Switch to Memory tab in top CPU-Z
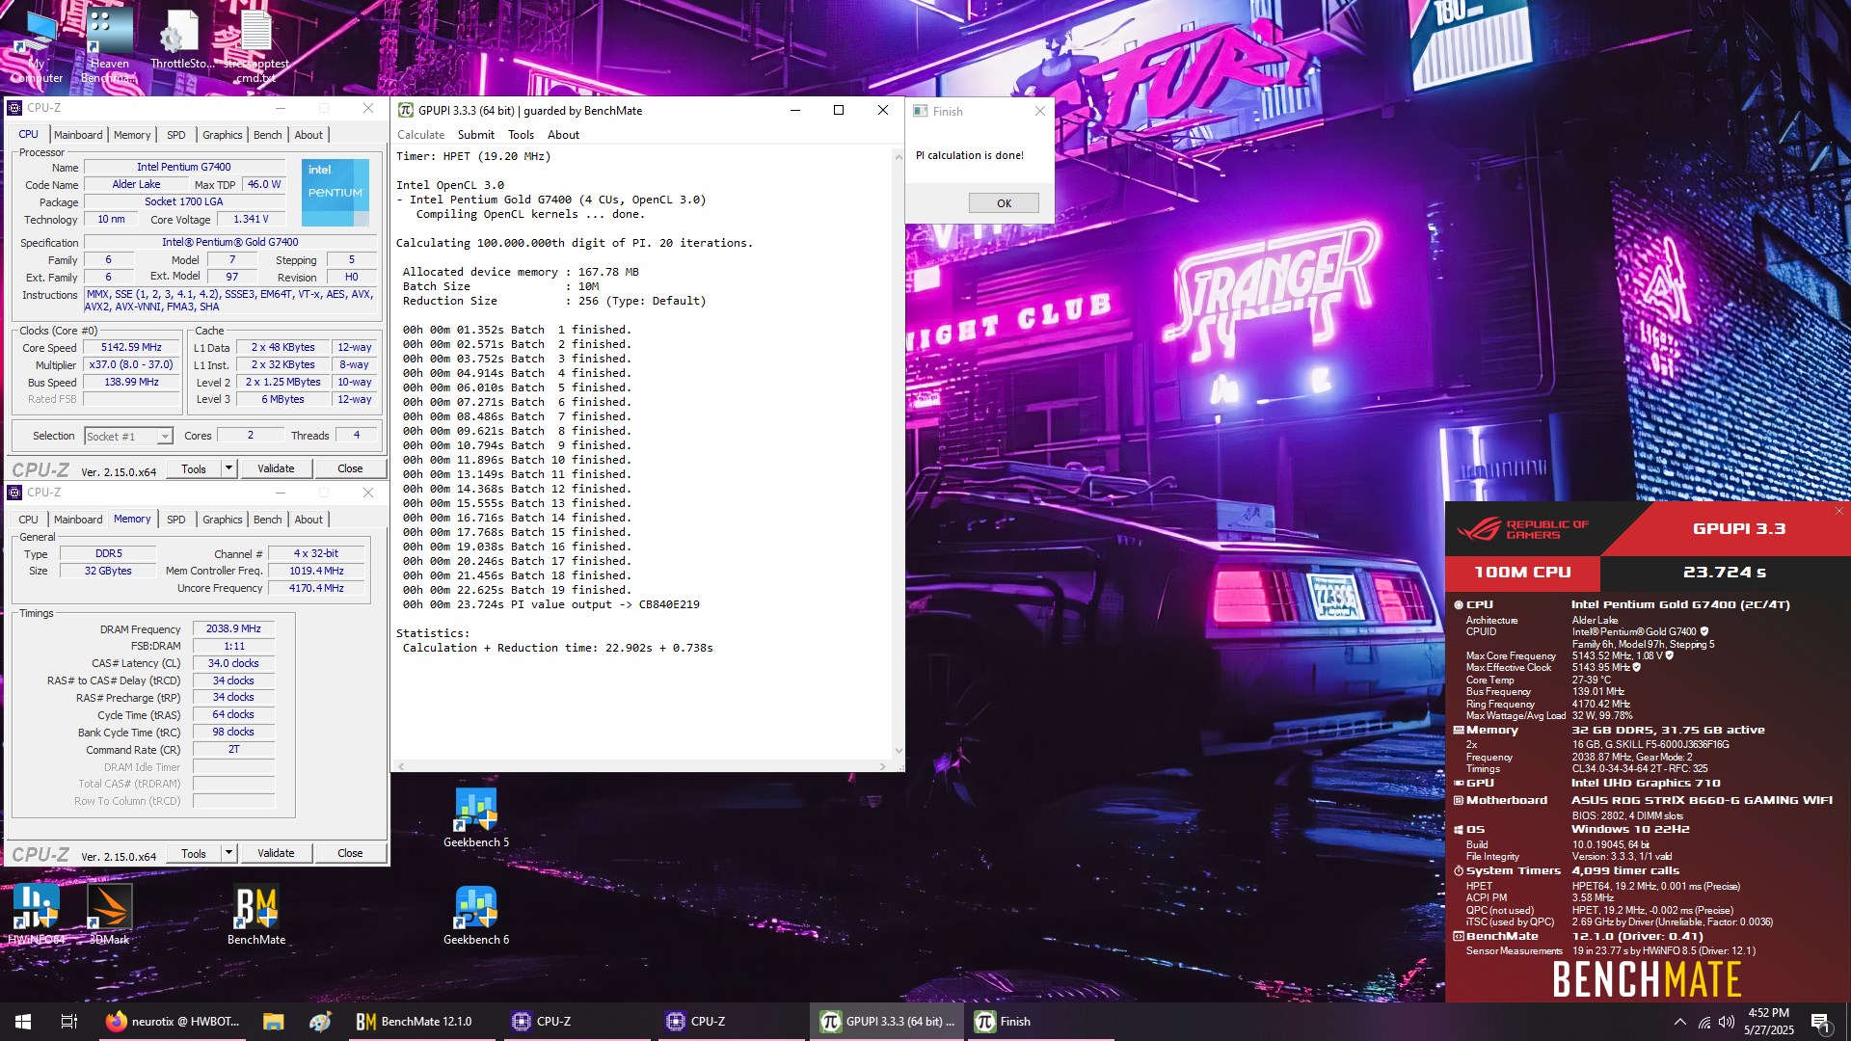This screenshot has width=1851, height=1041. click(x=132, y=135)
